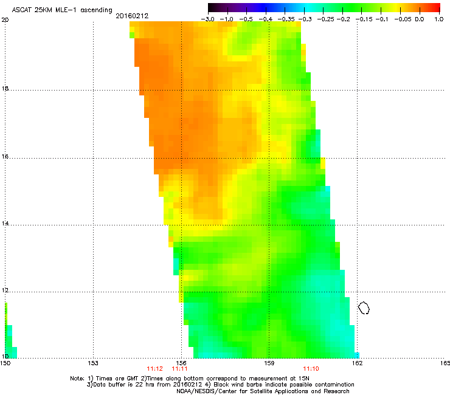Screen dimensions: 450x395
Task: Click the note line "3)Data buffer is 22 hrs"
Action: [220, 385]
